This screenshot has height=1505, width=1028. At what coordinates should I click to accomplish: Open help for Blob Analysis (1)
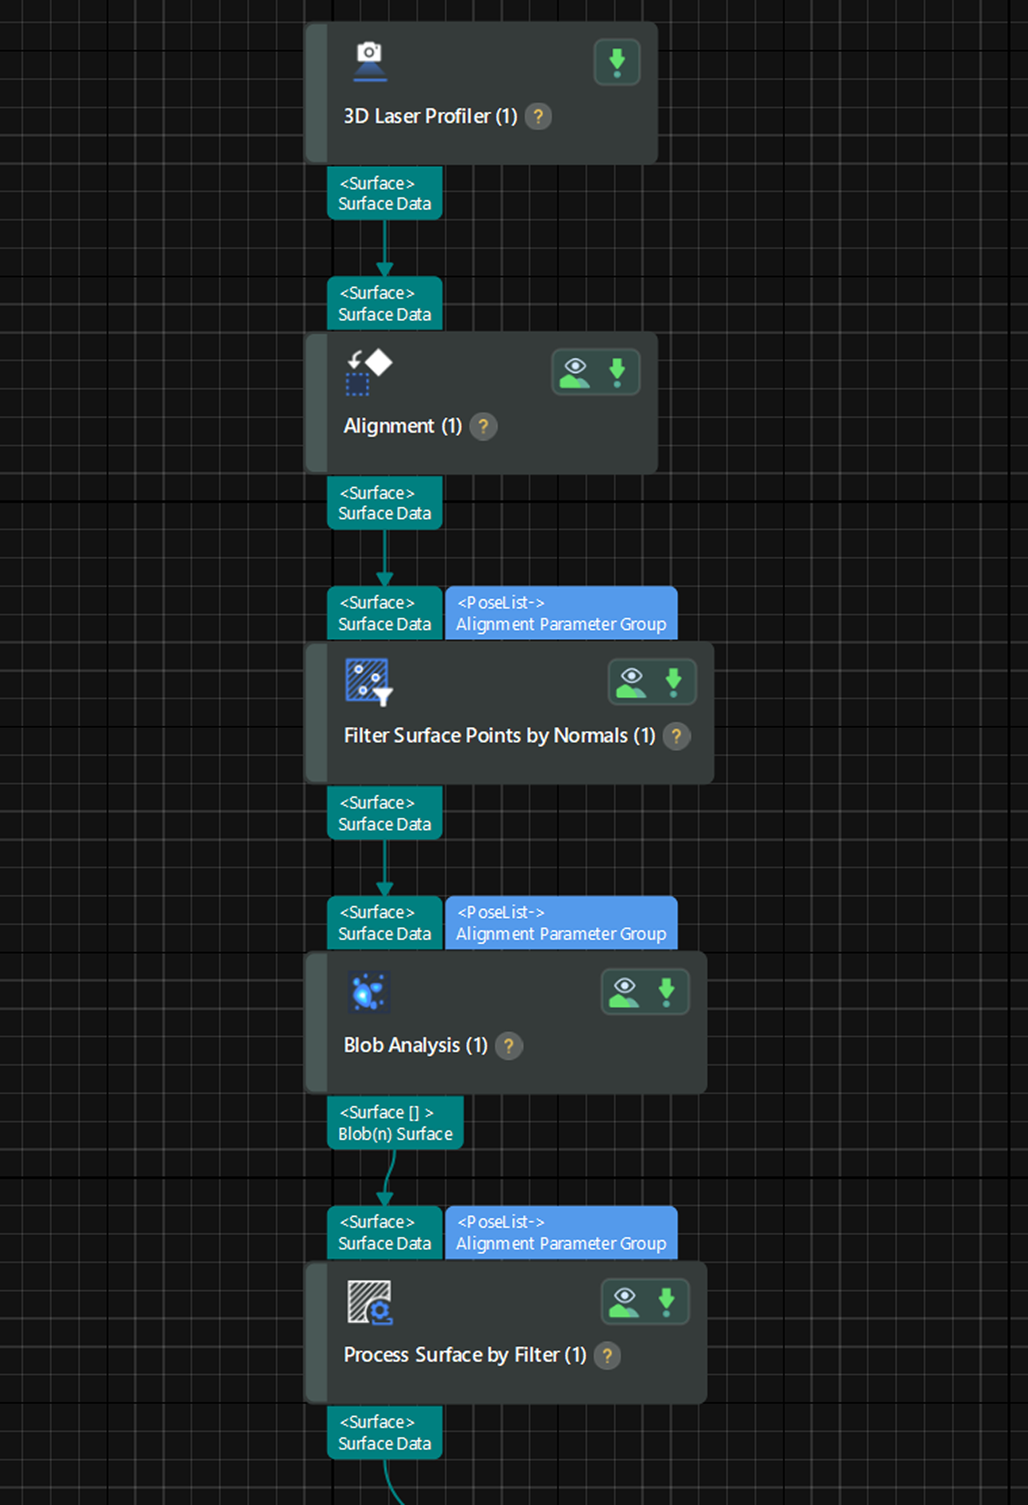tap(509, 1046)
